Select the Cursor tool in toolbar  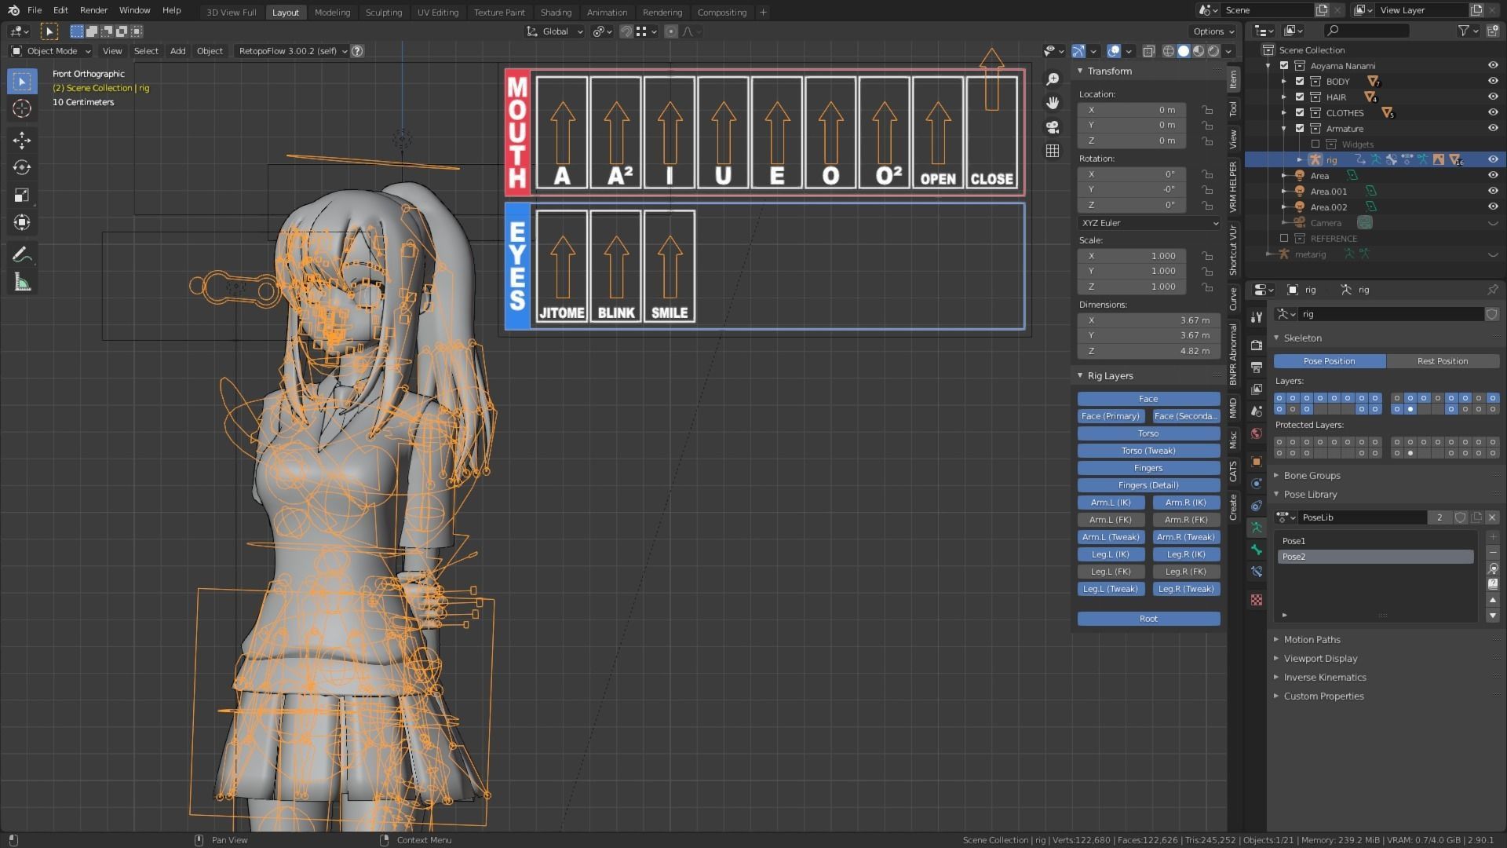(22, 109)
